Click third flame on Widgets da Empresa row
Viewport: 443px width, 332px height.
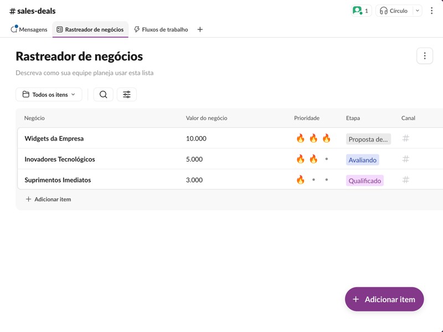pos(326,138)
